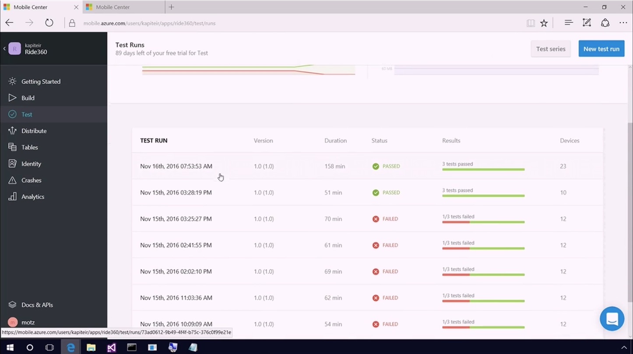Image resolution: width=633 pixels, height=354 pixels.
Task: Click the Ride360 app icon
Action: click(x=14, y=49)
